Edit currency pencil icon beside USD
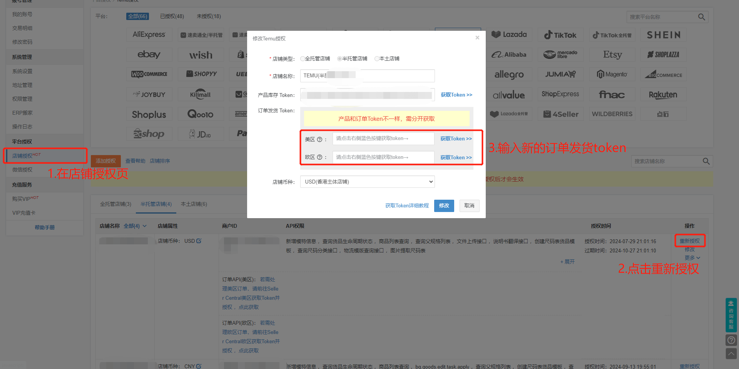 199,241
